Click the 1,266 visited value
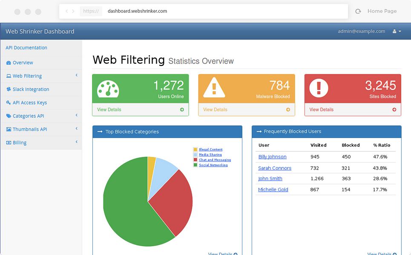 [x=317, y=178]
